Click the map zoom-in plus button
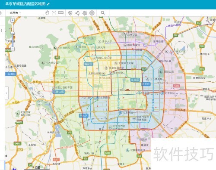This screenshot has height=170, width=216. click(13, 20)
